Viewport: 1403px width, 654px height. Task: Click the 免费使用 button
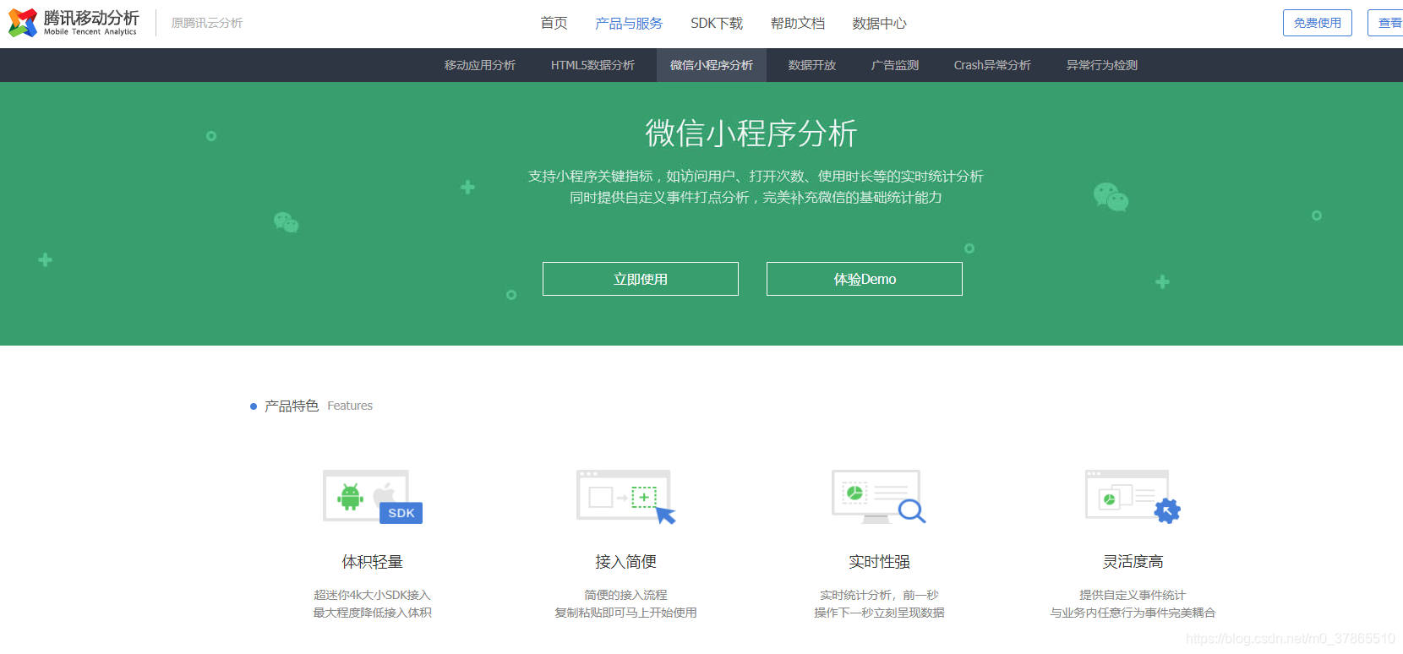tap(1318, 23)
